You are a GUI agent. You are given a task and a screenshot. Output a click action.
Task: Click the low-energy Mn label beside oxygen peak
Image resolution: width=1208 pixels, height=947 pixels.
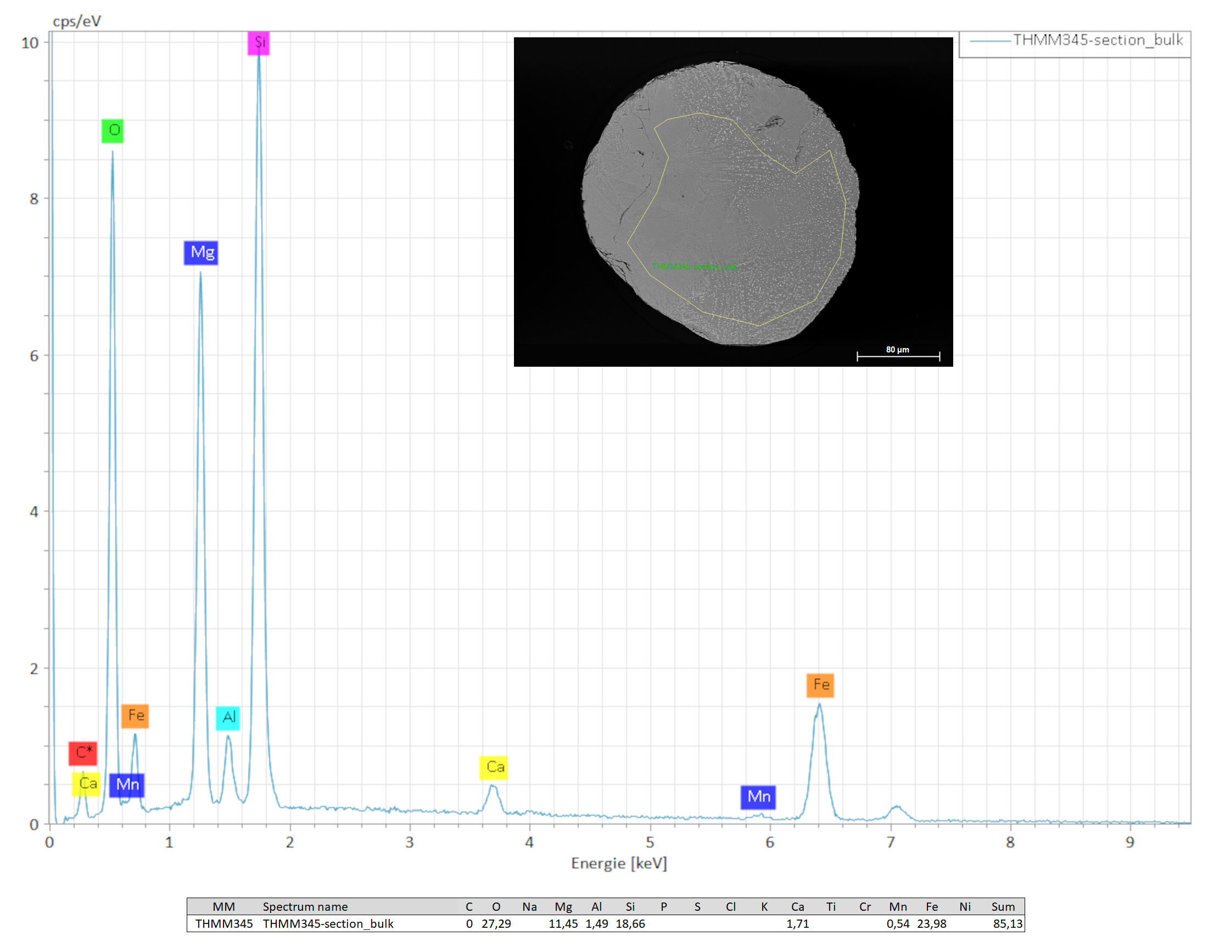[127, 785]
